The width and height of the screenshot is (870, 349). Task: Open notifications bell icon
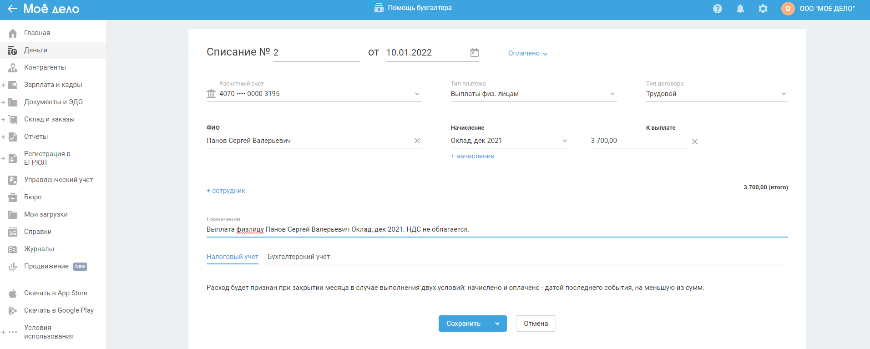(740, 9)
